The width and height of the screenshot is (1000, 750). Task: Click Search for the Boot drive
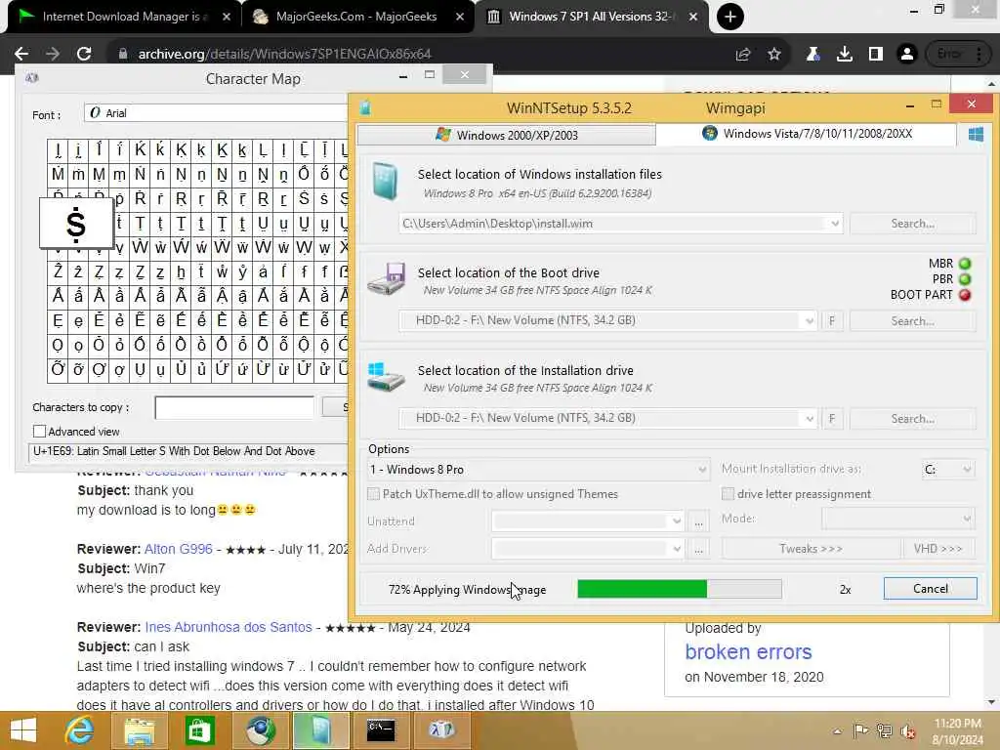click(913, 320)
